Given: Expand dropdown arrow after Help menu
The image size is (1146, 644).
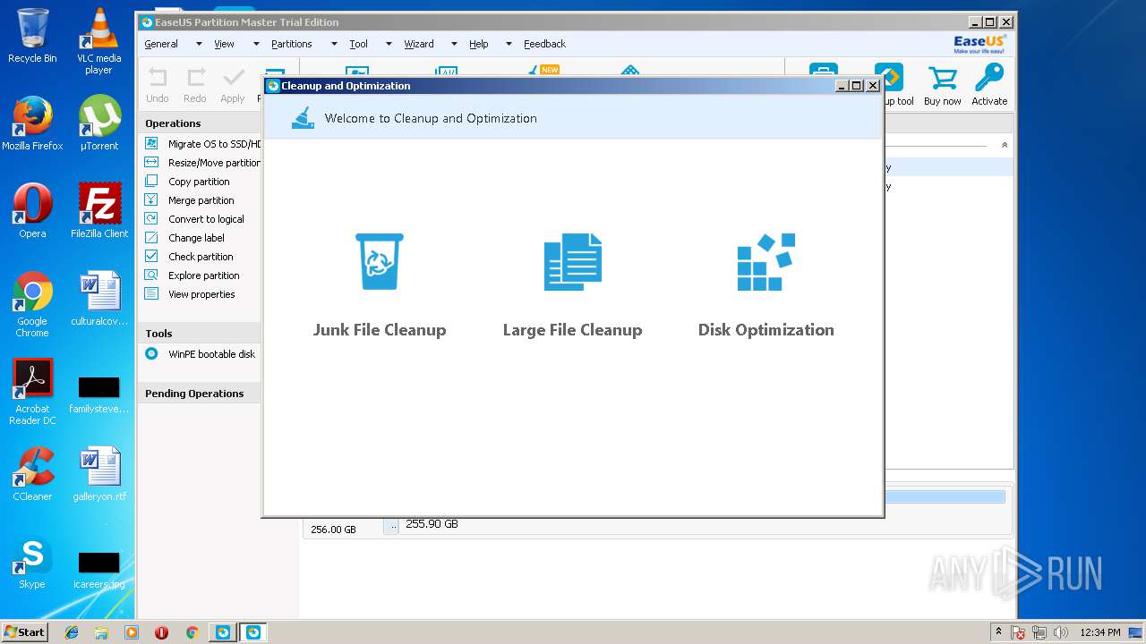Looking at the screenshot, I should tap(509, 44).
